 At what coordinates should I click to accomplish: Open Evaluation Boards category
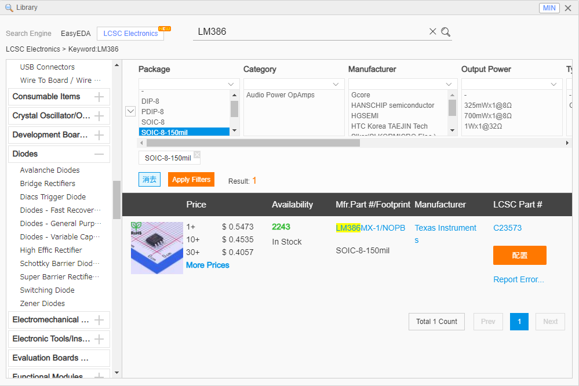tap(59, 358)
